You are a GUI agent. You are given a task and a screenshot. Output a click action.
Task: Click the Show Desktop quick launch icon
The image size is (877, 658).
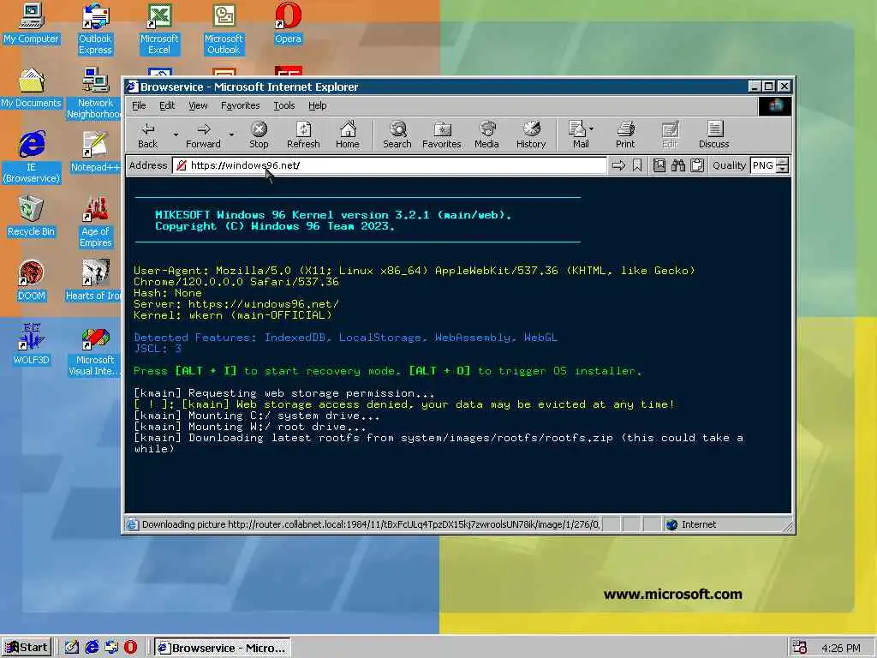point(72,648)
